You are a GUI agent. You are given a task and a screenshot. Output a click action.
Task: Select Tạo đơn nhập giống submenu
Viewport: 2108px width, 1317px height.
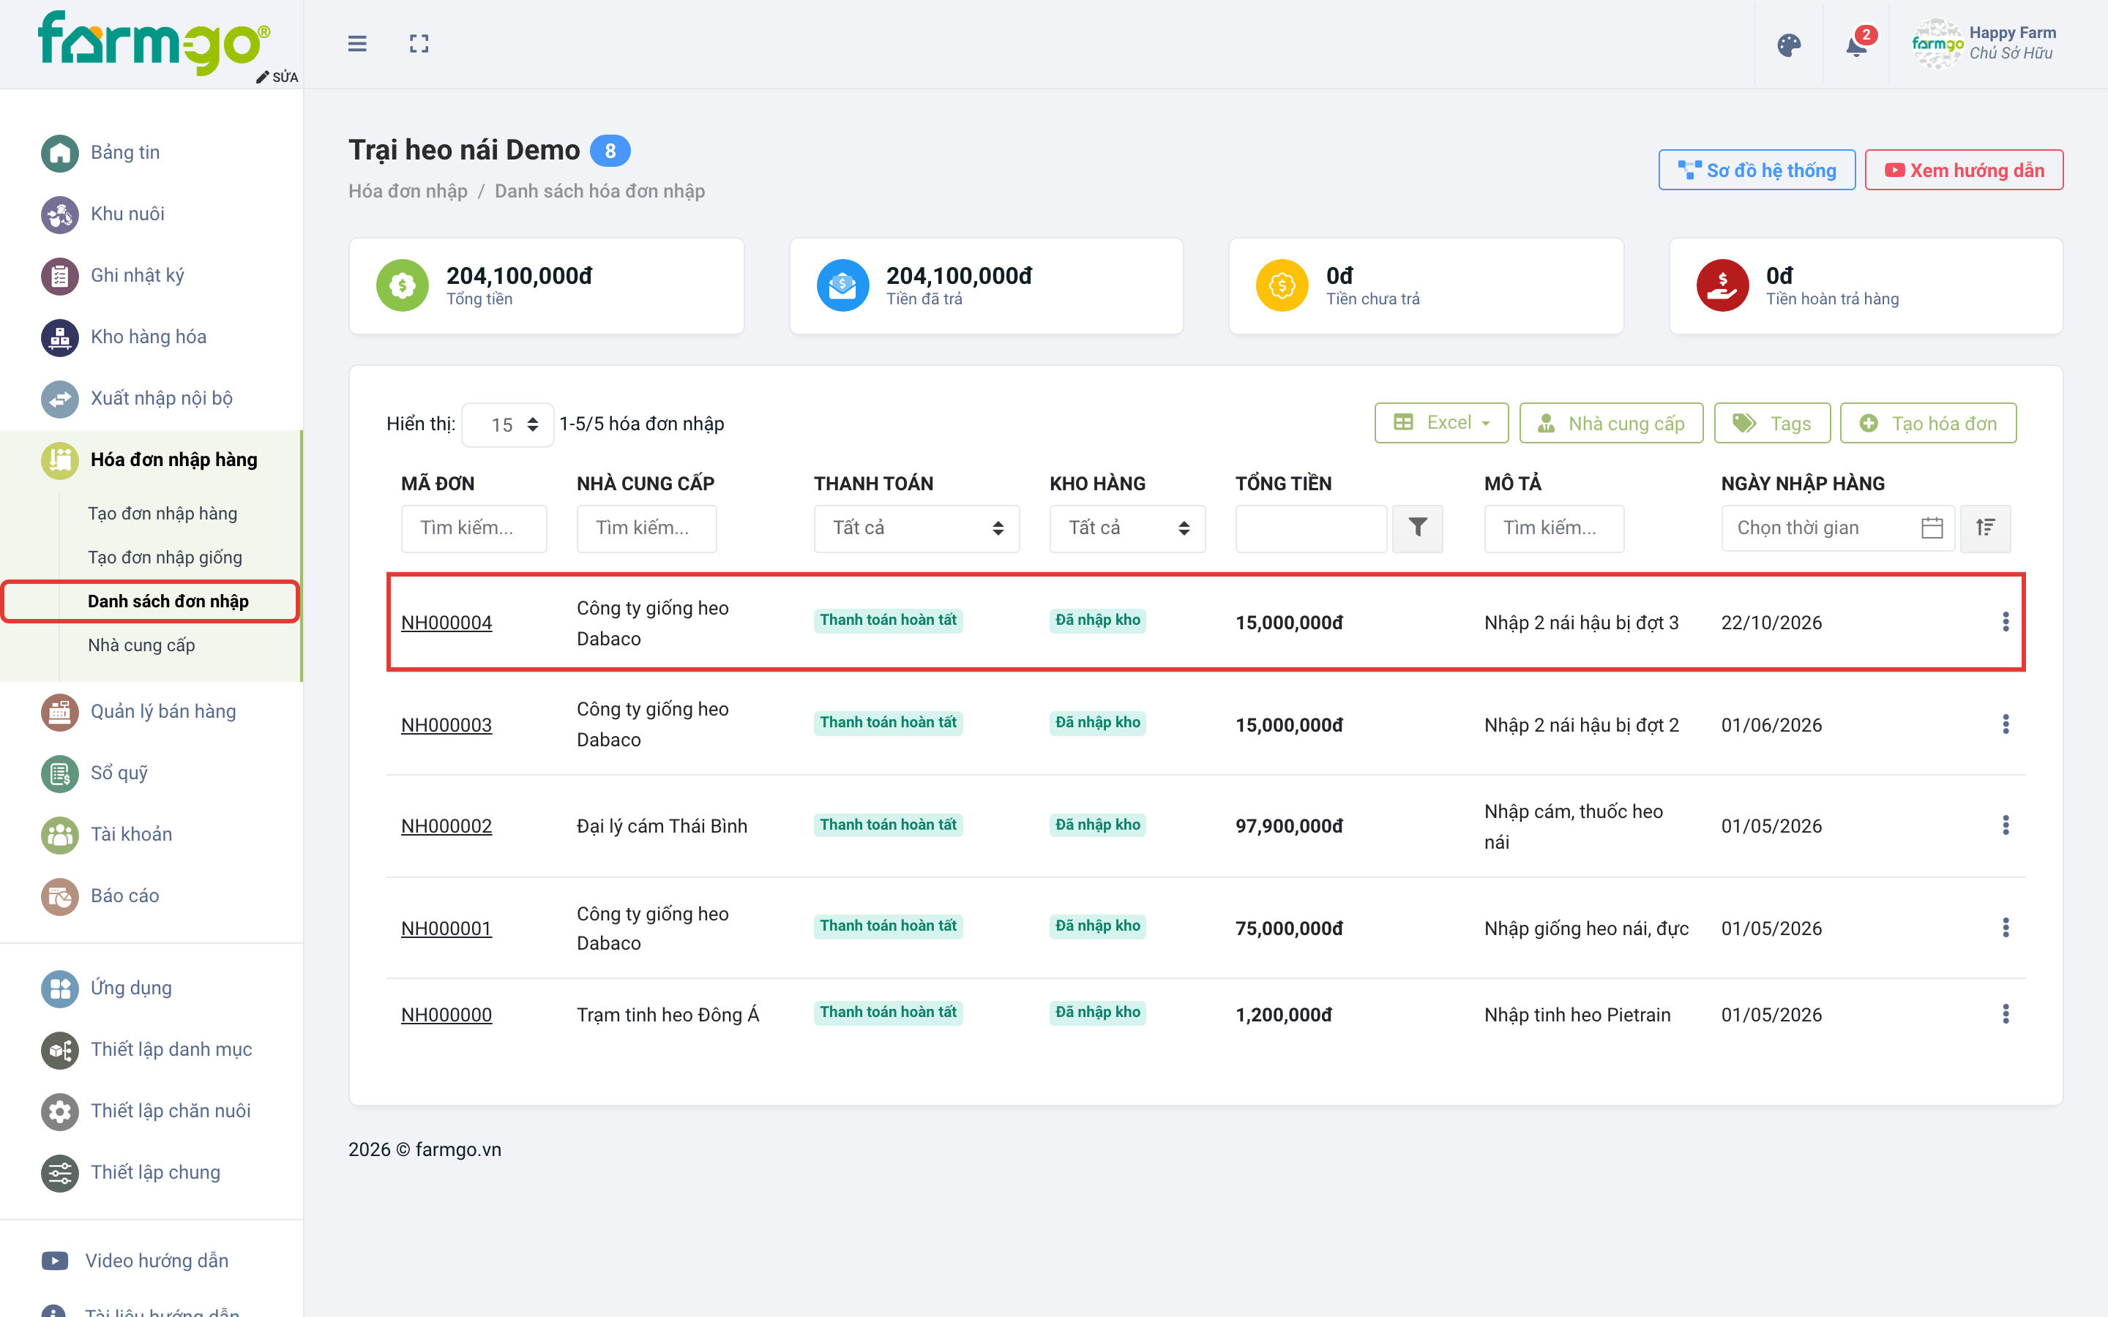coord(165,558)
